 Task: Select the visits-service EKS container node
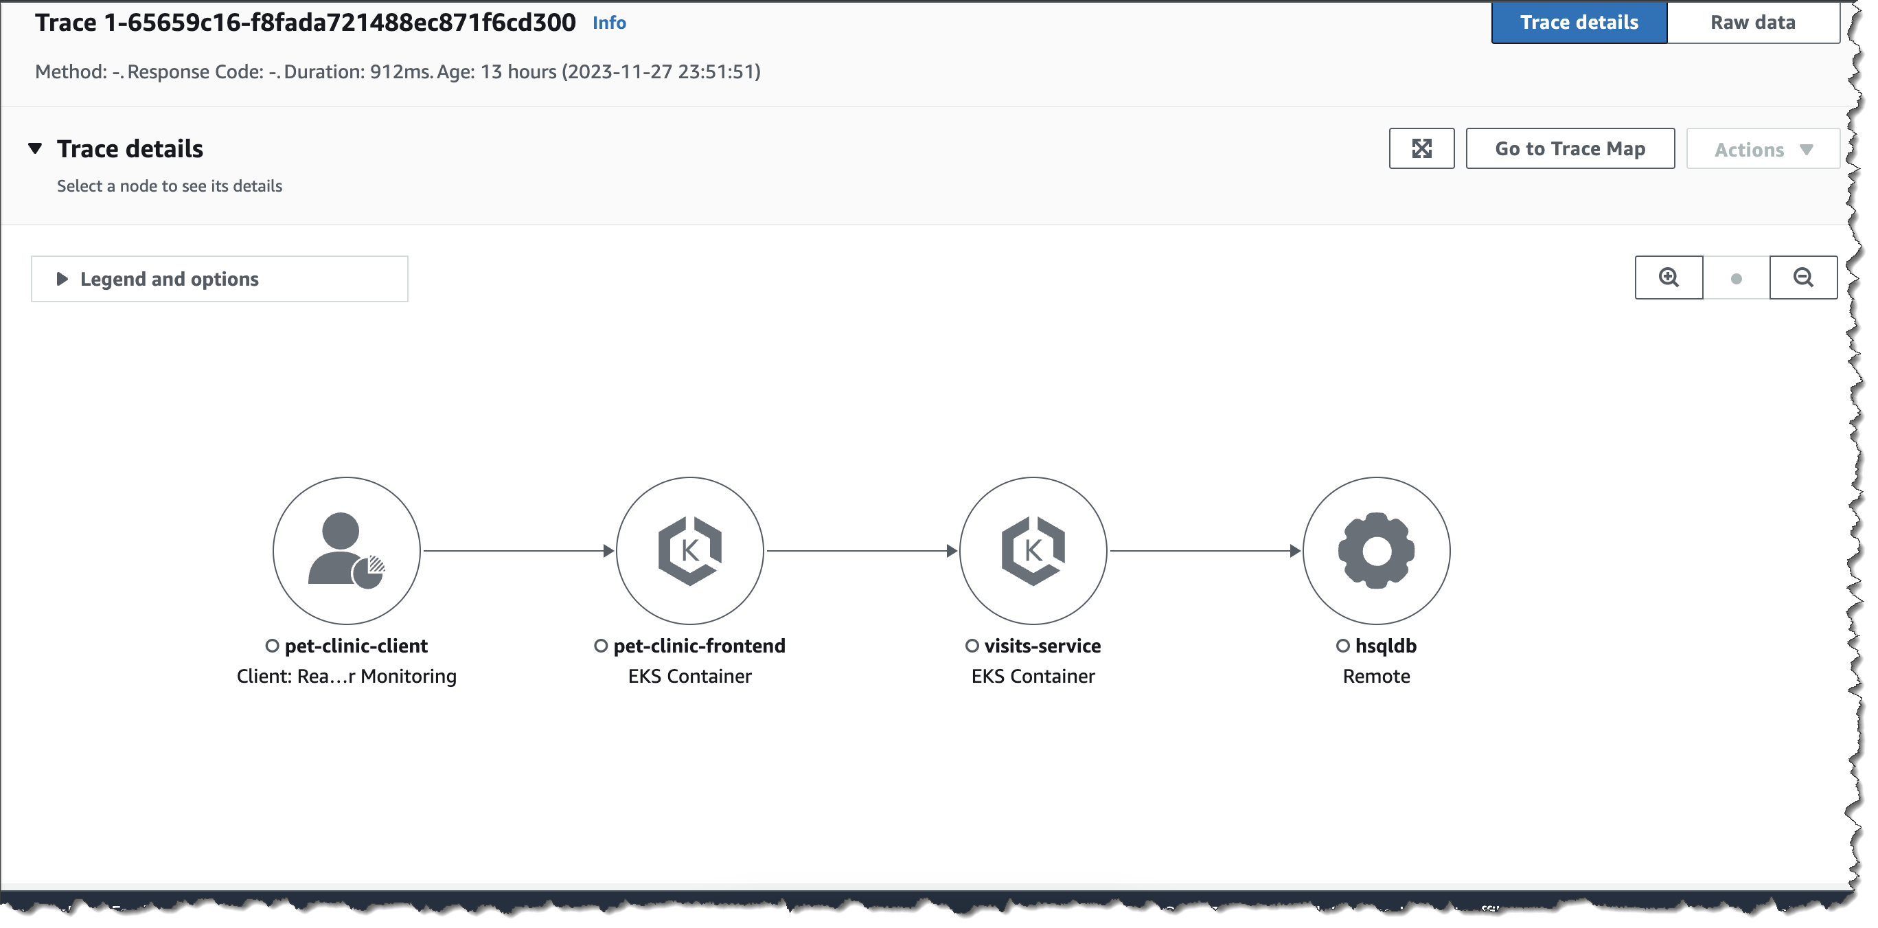[x=1032, y=551]
